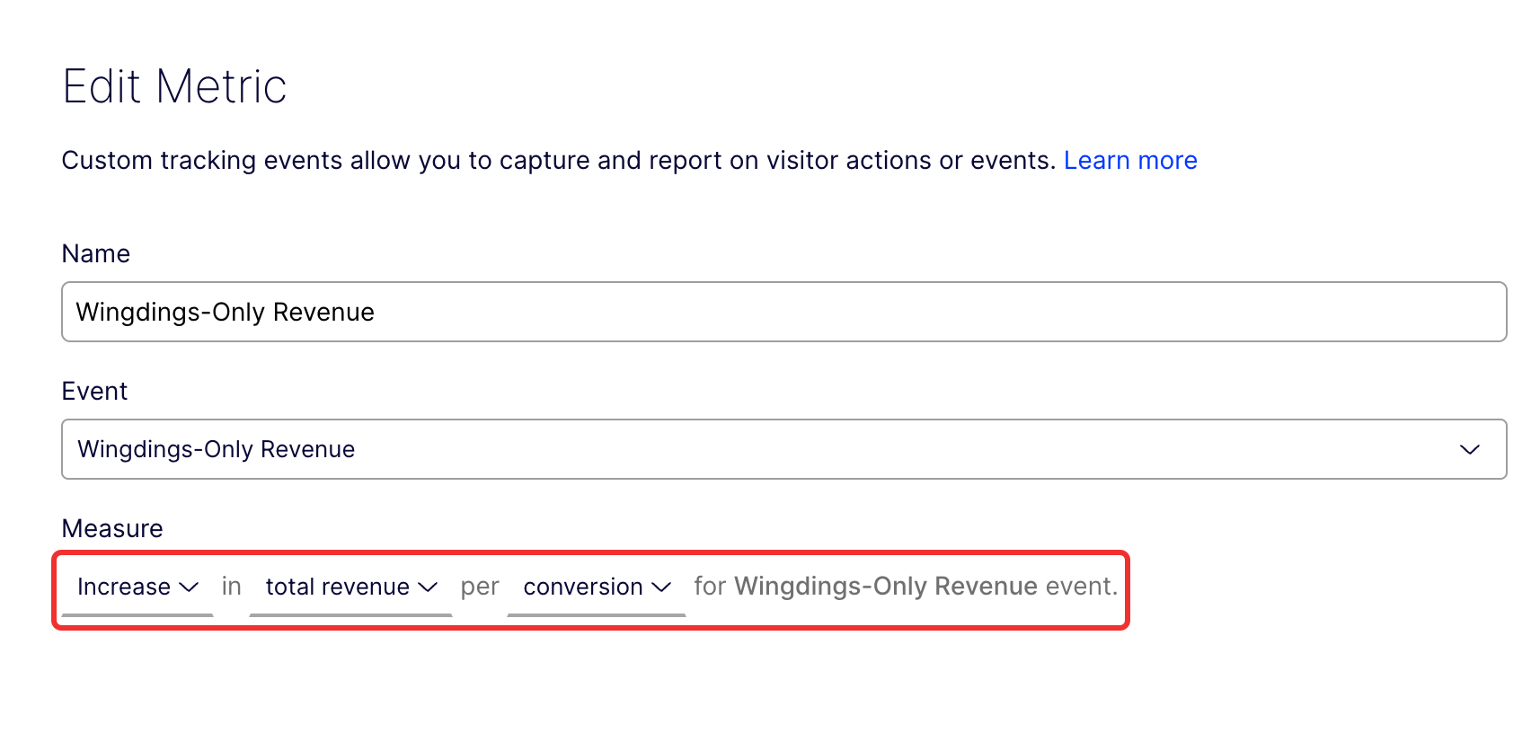1540x733 pixels.
Task: Click the word "per" in Measure sentence
Action: point(479,587)
